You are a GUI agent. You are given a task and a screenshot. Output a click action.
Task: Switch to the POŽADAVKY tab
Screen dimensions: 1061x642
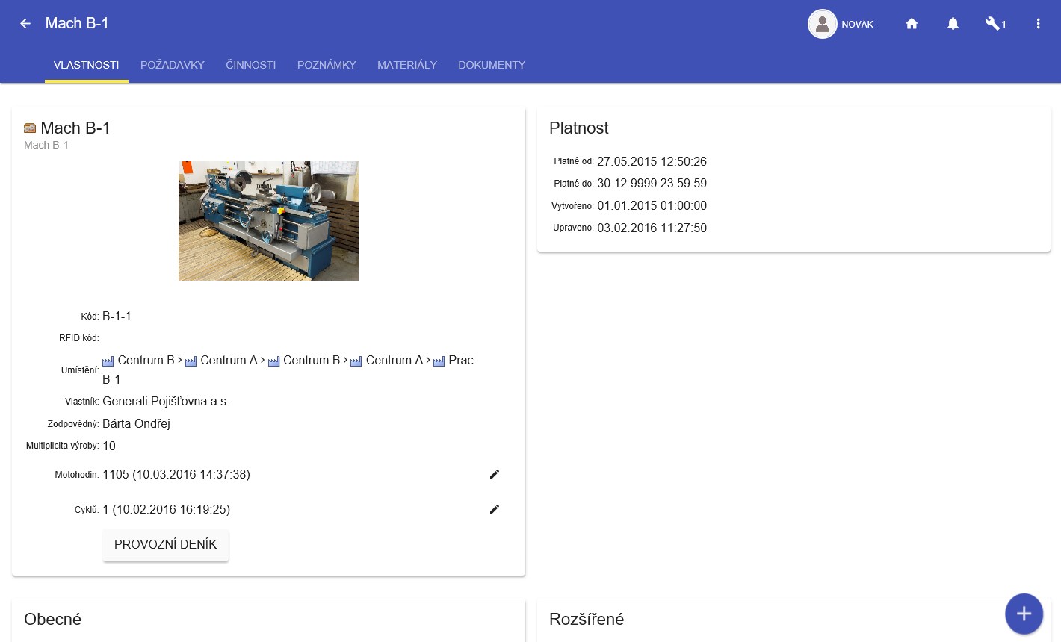click(173, 65)
